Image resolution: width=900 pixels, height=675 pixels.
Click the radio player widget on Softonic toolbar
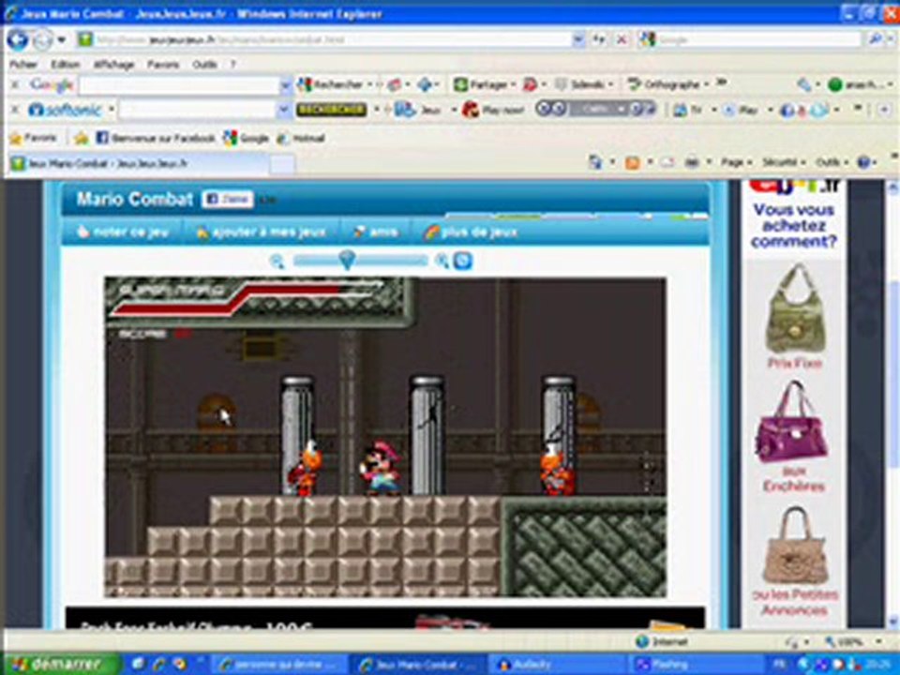(595, 109)
